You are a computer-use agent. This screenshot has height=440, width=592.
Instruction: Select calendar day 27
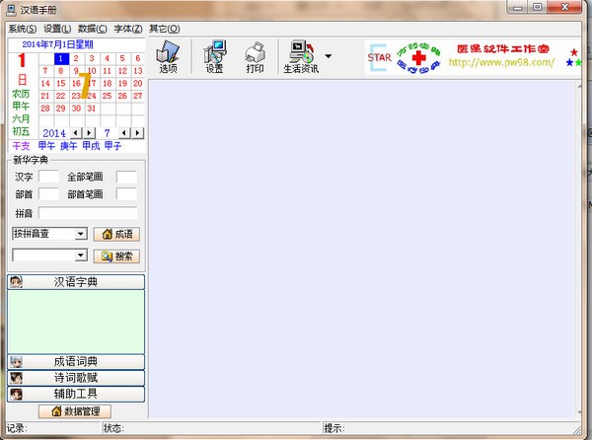coord(138,96)
